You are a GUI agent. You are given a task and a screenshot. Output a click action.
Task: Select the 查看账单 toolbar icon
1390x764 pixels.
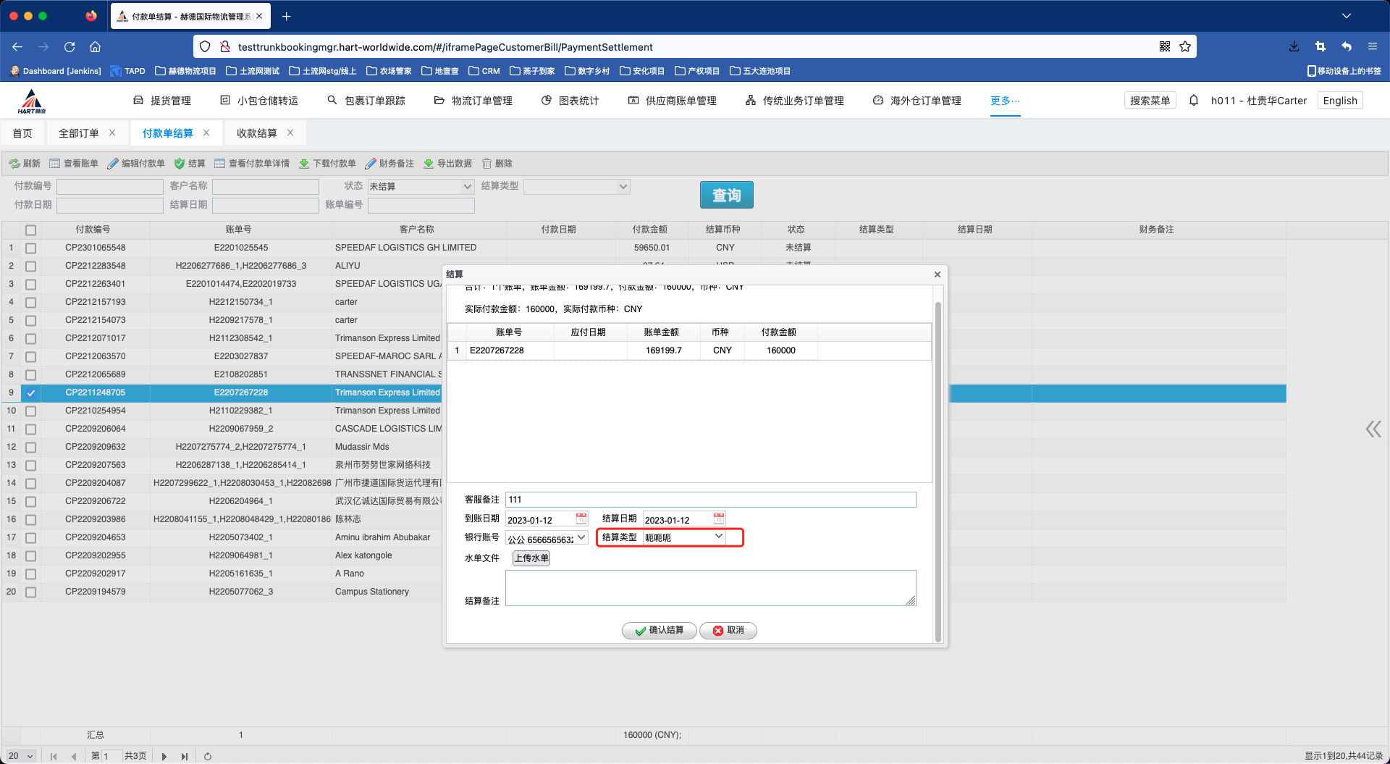pyautogui.click(x=55, y=163)
